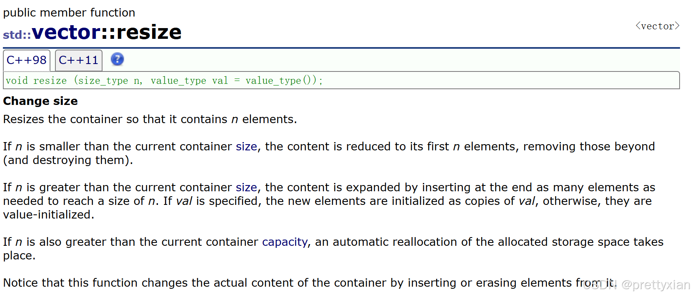This screenshot has height=297, width=692.
Task: Click the CSDN @prettyxian watermark
Action: 637,285
